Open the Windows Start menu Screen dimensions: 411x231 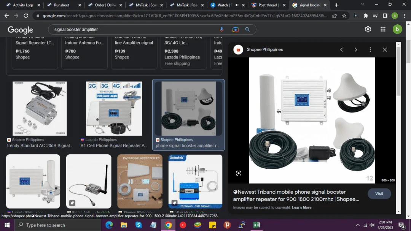[x=7, y=225]
